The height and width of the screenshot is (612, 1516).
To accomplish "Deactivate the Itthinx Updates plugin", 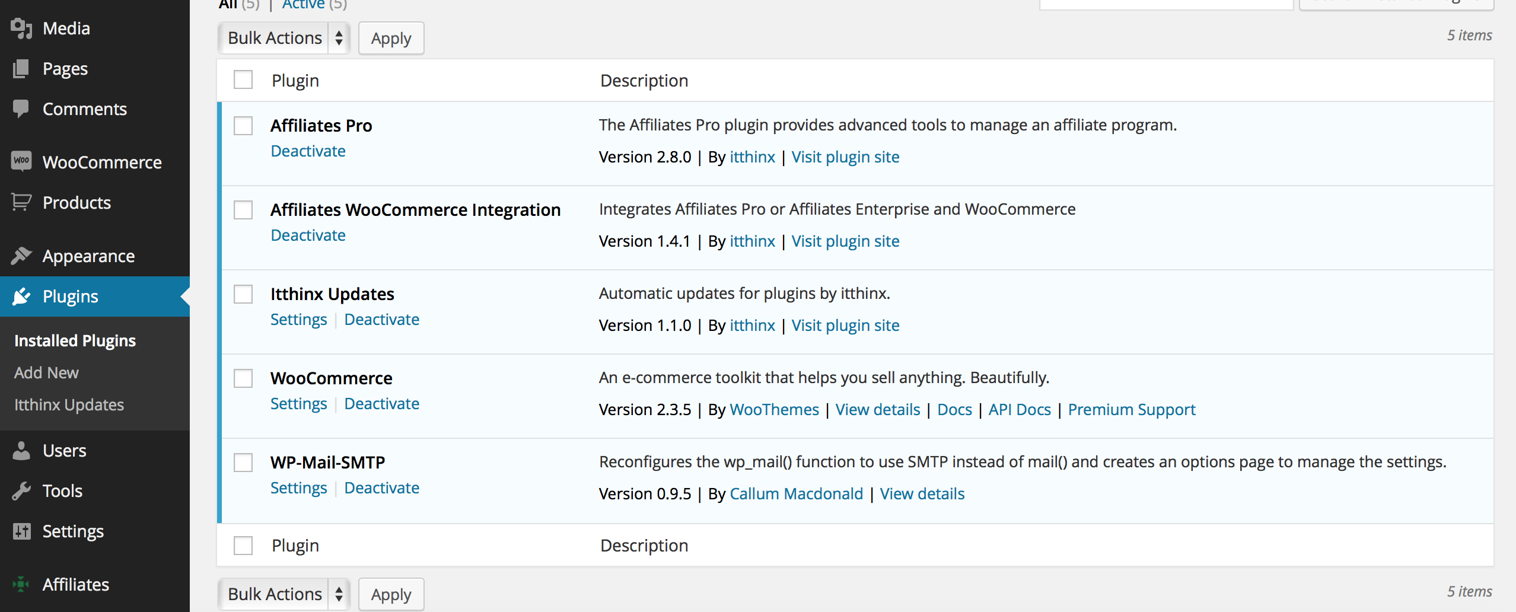I will point(381,320).
